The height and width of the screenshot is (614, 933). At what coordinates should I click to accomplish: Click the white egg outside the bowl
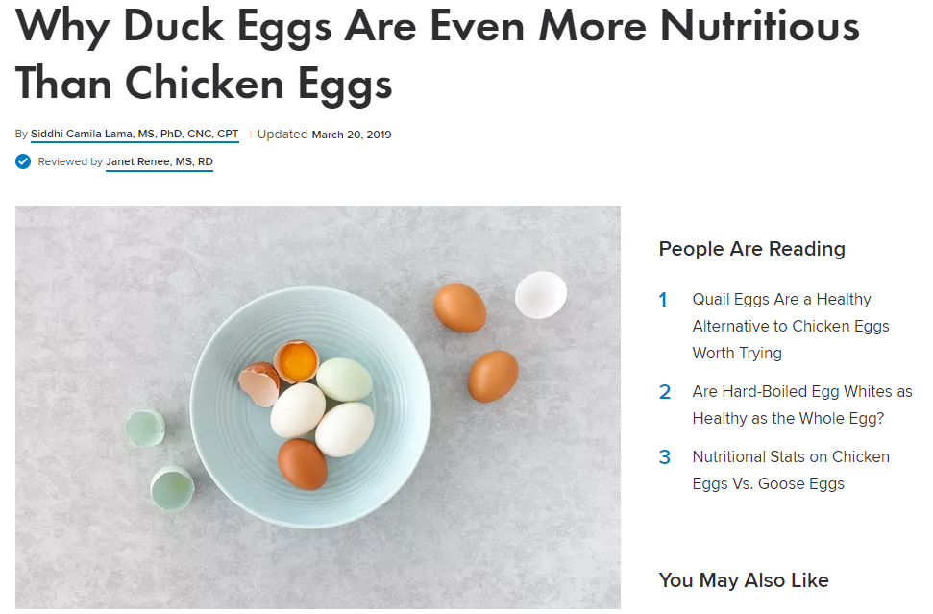click(540, 294)
